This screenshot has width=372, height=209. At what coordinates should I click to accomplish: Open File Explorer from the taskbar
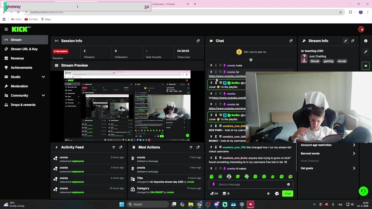[x=191, y=204]
